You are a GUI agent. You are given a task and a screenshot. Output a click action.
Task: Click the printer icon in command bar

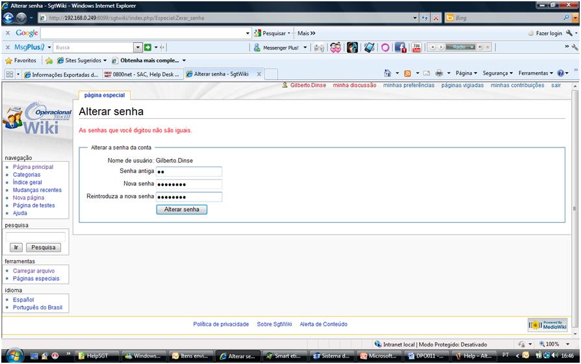pos(440,73)
